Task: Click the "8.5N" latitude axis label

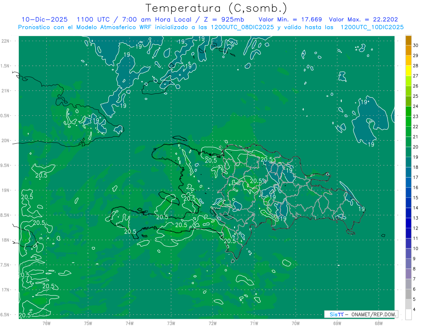Action: [x=5, y=215]
